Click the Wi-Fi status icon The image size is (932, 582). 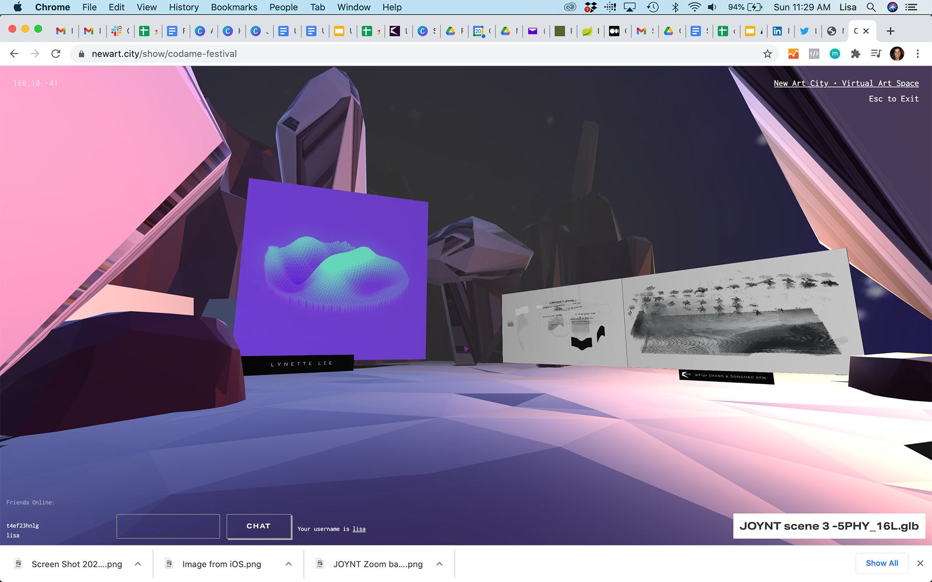tap(694, 7)
